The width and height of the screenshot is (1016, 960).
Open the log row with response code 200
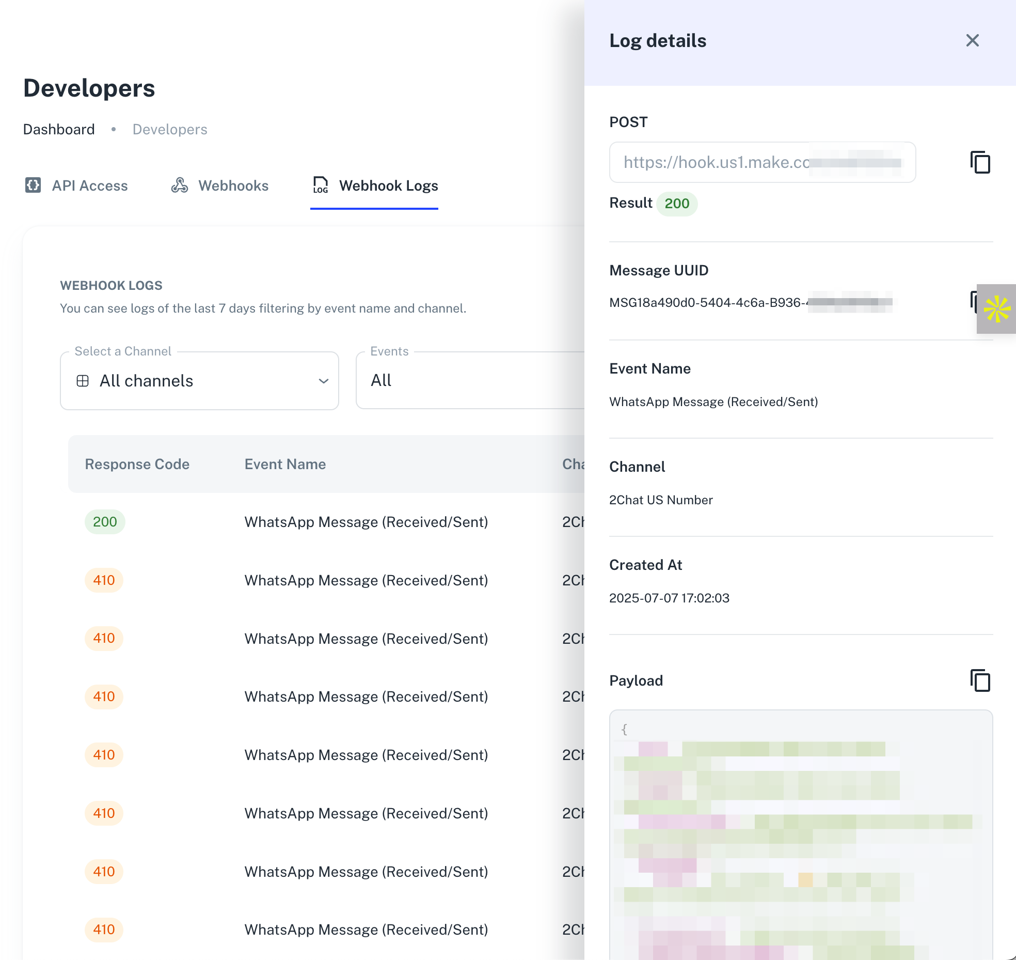(326, 522)
